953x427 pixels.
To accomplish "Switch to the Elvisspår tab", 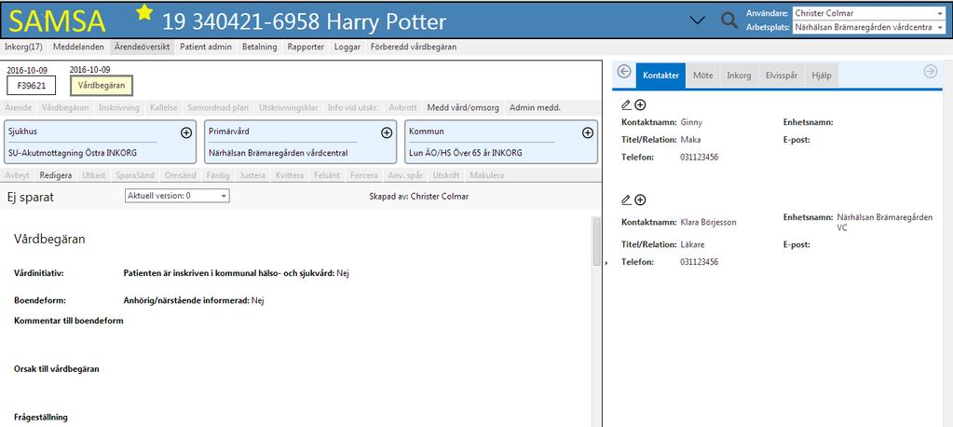I will pyautogui.click(x=781, y=76).
